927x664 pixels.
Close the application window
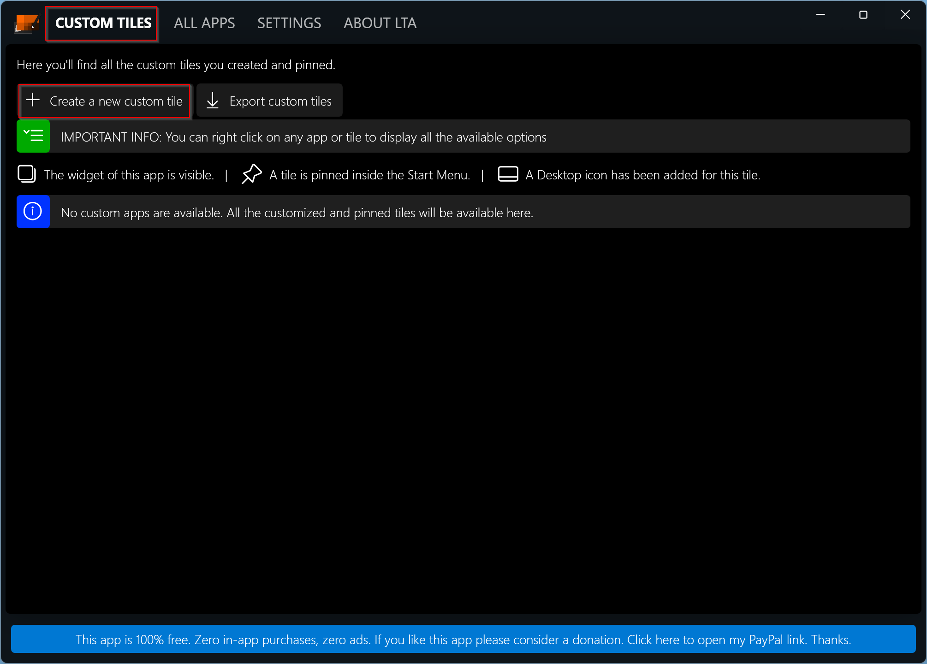pyautogui.click(x=905, y=15)
